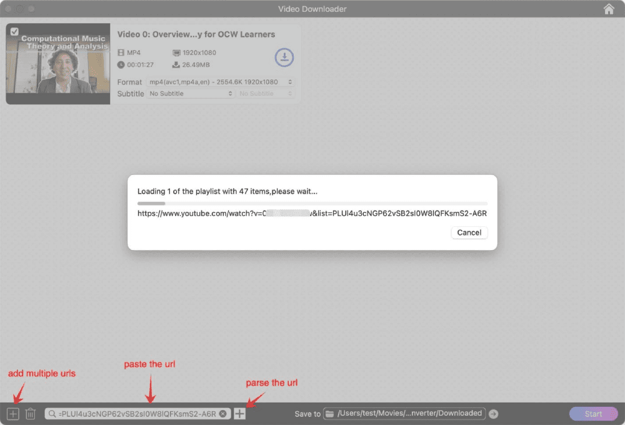Clear the URL field using the X icon
Image resolution: width=625 pixels, height=425 pixels.
coord(223,413)
